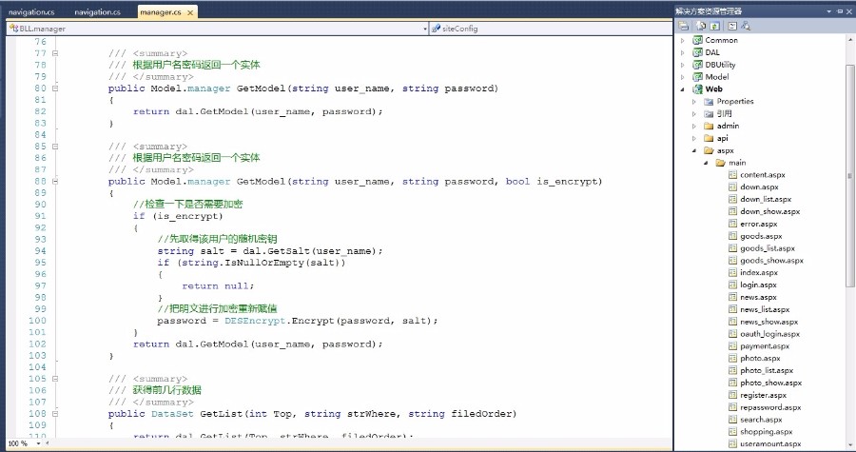This screenshot has width=856, height=452.
Task: Collapse the aspx folder node
Action: [x=694, y=150]
